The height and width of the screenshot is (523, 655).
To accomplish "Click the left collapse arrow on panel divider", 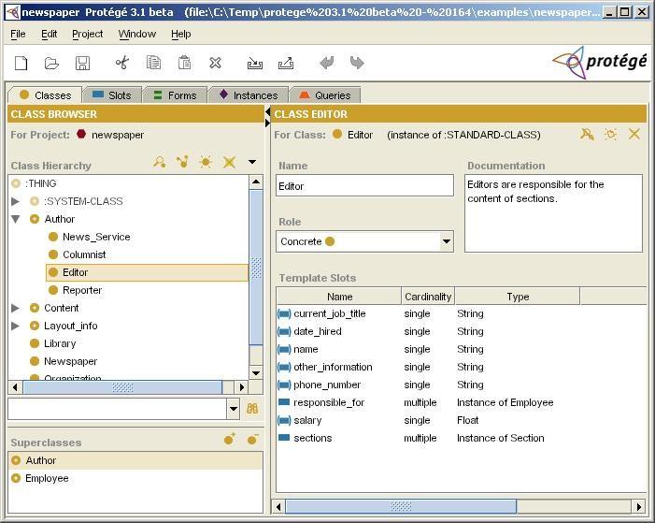I will [x=268, y=111].
